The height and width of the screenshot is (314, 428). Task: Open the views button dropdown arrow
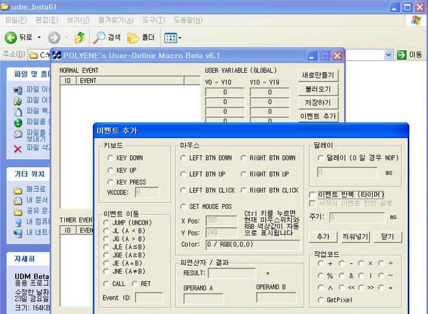coord(180,38)
